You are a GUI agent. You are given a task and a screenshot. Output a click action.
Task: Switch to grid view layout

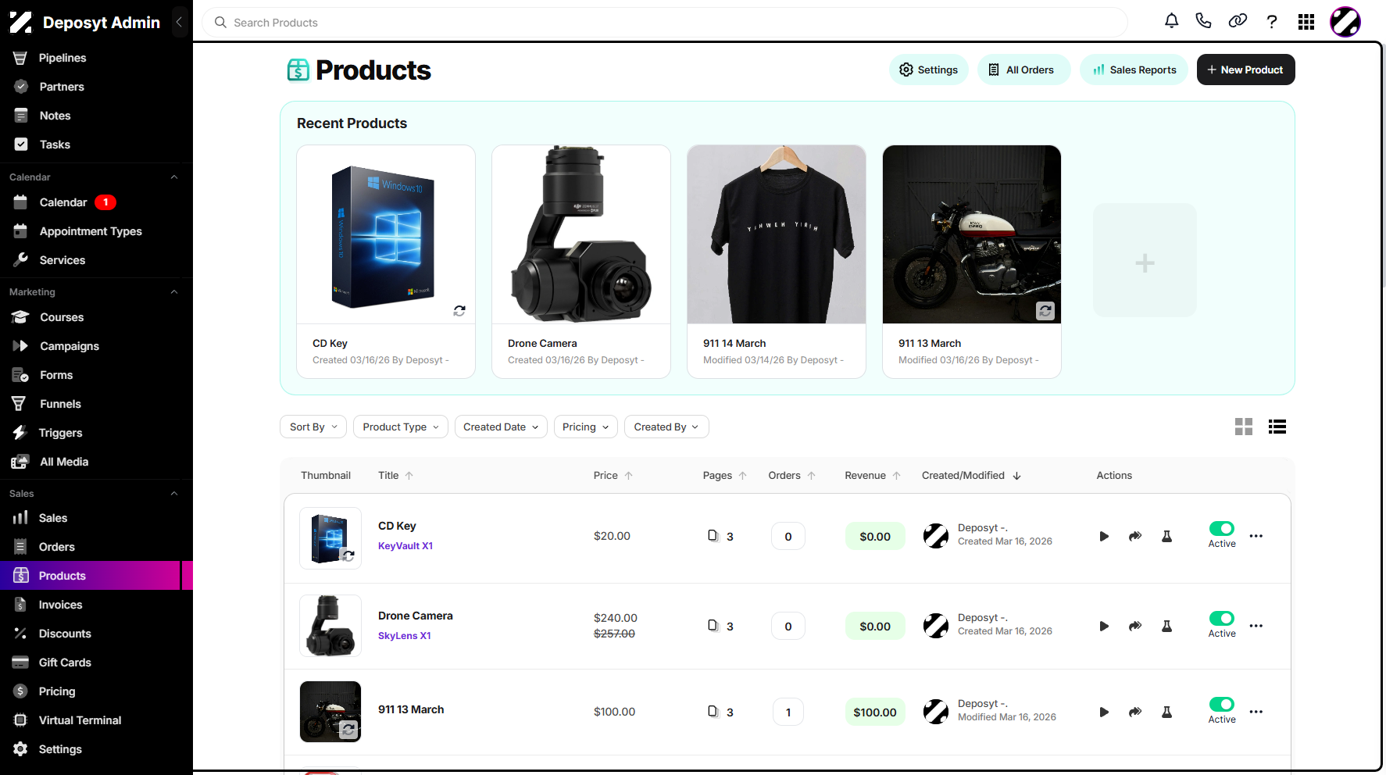1244,427
